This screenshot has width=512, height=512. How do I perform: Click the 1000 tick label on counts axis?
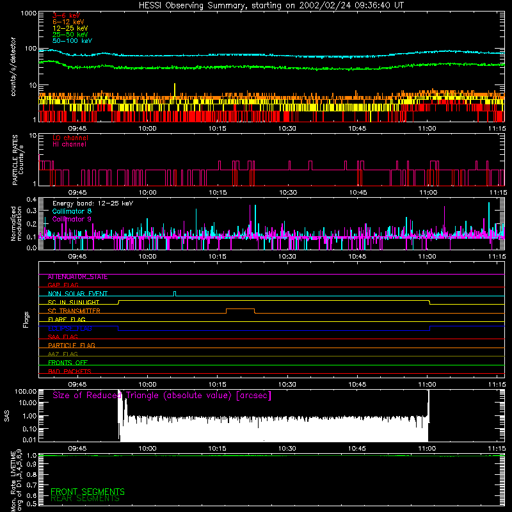pyautogui.click(x=29, y=13)
